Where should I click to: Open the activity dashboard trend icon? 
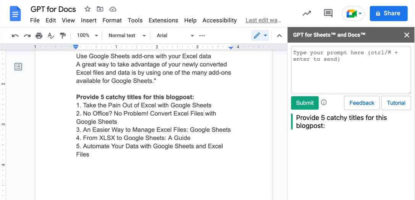(x=307, y=13)
